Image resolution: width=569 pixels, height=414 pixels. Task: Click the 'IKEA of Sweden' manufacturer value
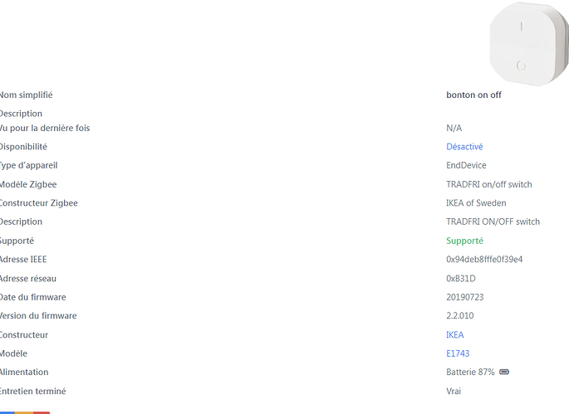[x=476, y=203]
